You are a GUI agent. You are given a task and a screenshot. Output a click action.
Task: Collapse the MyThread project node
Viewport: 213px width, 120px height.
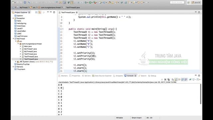[x=13, y=39]
